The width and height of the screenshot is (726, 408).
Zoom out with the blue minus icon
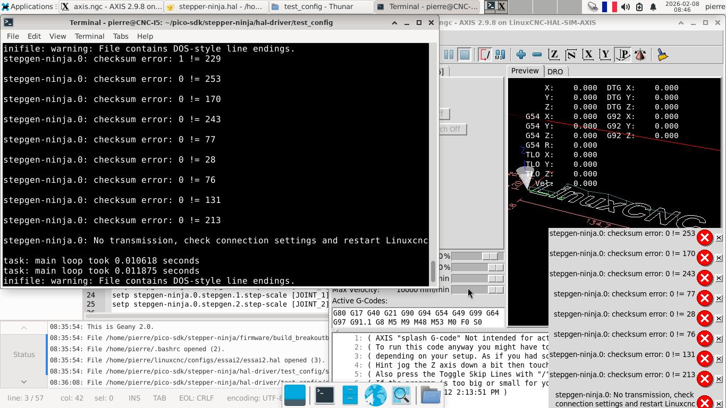537,55
